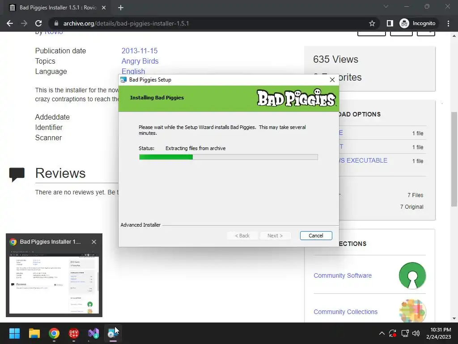Cancel the Bad Piggies installation

(x=316, y=236)
